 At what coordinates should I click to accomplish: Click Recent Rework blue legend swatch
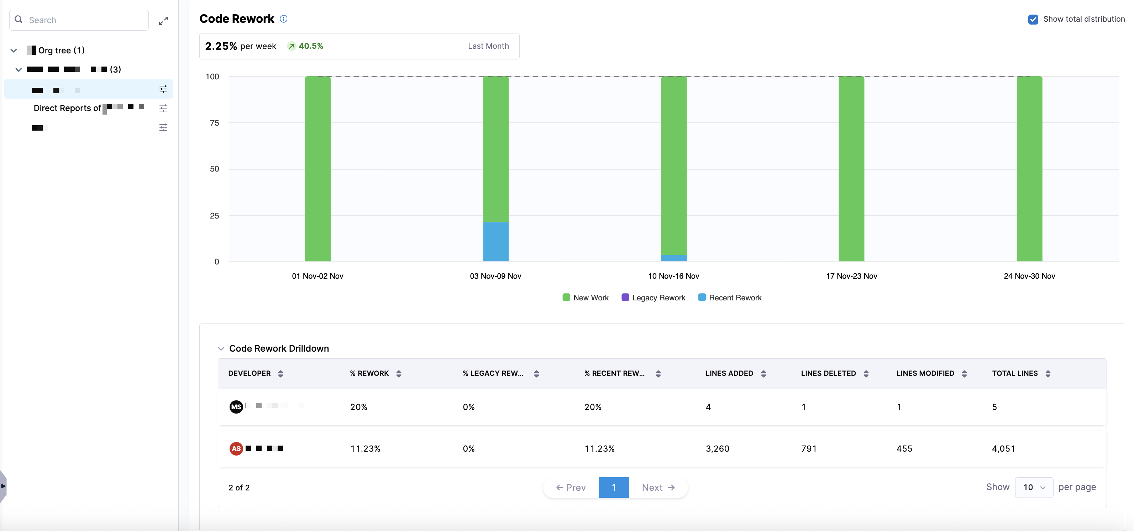pos(702,298)
